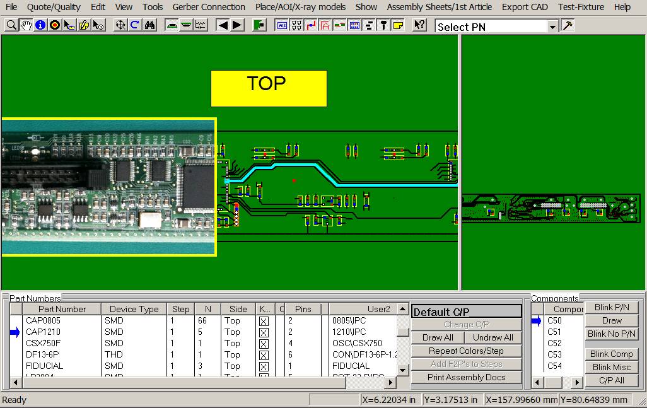The width and height of the screenshot is (647, 408).
Task: Toggle the checkbox in DF13-6P row
Action: point(264,355)
